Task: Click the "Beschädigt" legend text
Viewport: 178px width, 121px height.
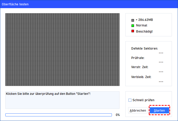Action: [x=144, y=32]
